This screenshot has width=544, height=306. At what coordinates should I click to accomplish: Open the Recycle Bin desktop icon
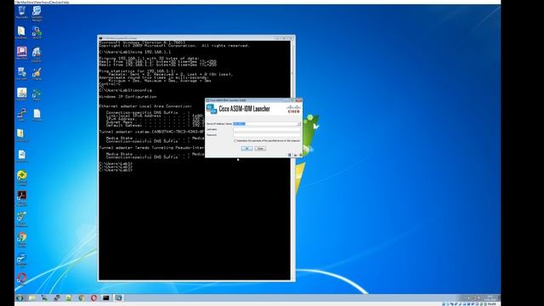(21, 12)
